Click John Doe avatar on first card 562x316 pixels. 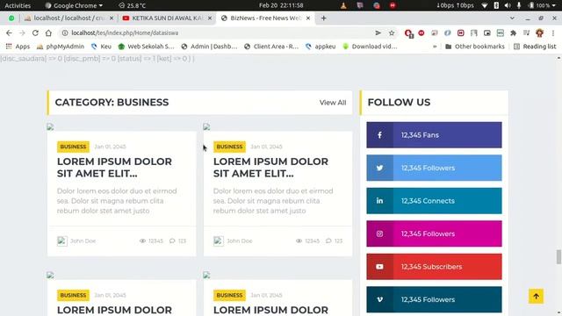62,241
